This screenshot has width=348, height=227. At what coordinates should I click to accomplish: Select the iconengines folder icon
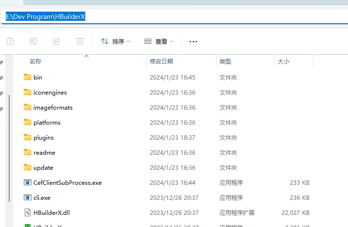point(28,92)
